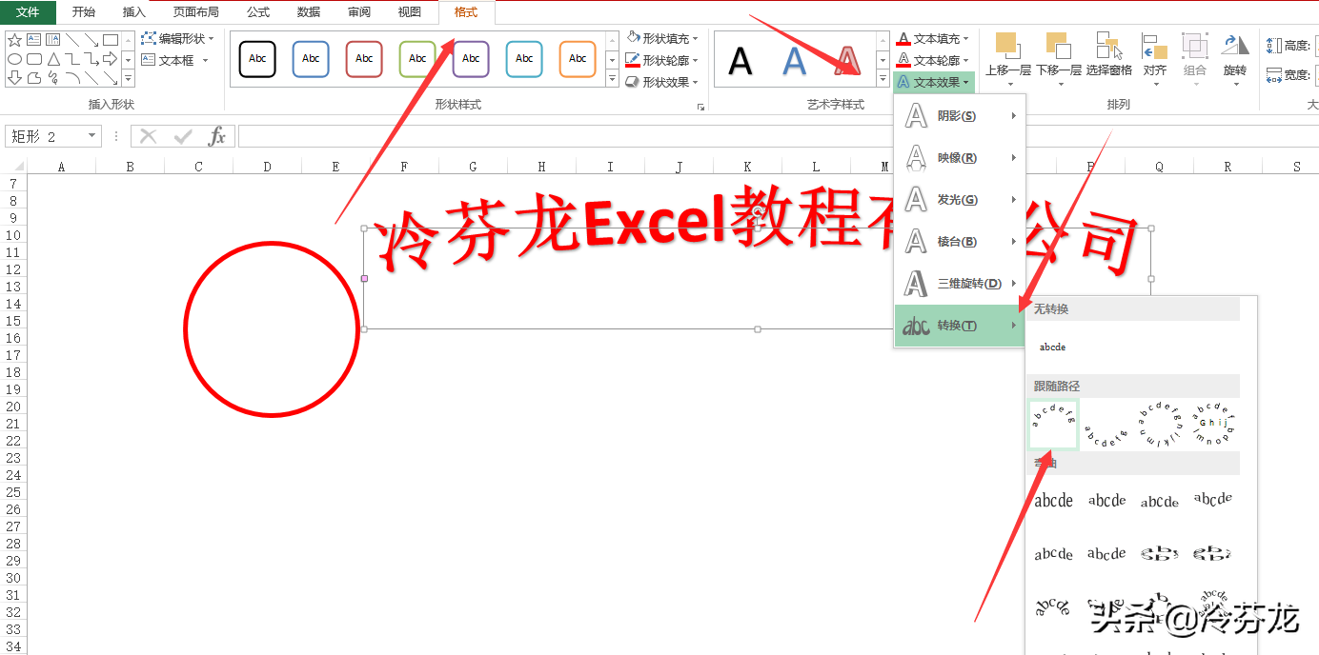Screen dimensions: 1319x655
Task: Switch to the 文件 tab
Action: tap(28, 12)
